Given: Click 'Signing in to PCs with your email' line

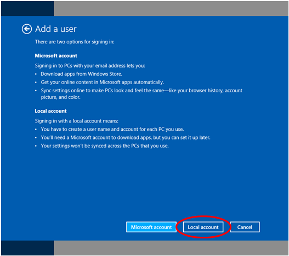Looking at the screenshot, I should tap(90, 66).
